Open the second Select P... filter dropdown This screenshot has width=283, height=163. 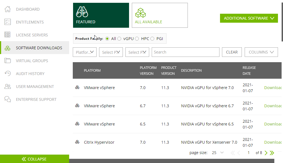click(x=137, y=52)
